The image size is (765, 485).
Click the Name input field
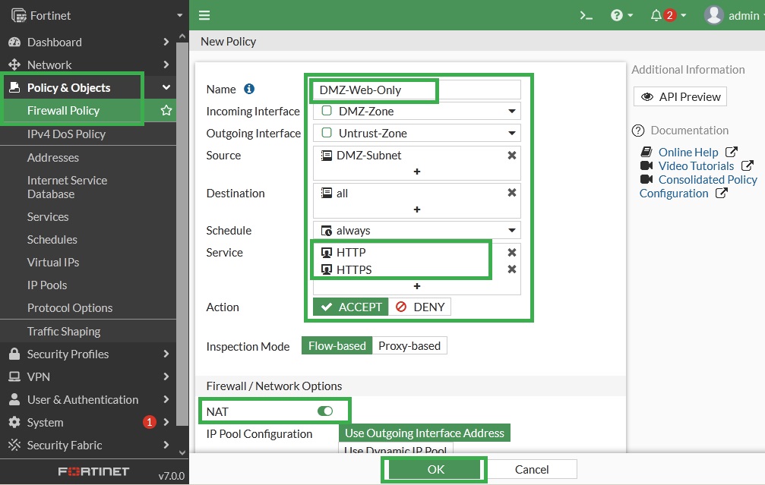tap(416, 90)
